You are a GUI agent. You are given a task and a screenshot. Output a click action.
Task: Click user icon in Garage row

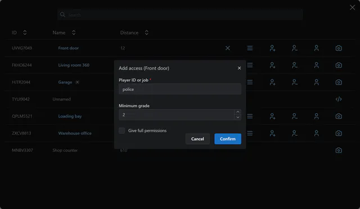pyautogui.click(x=316, y=82)
